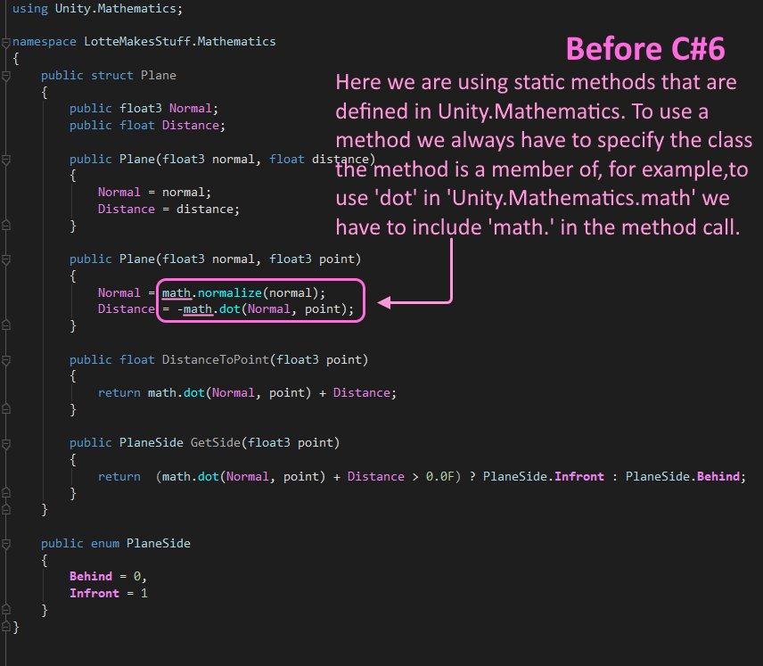Screen dimensions: 763x666
Task: Click 'Unity.Mathematics' in the using directive
Action: [115, 9]
